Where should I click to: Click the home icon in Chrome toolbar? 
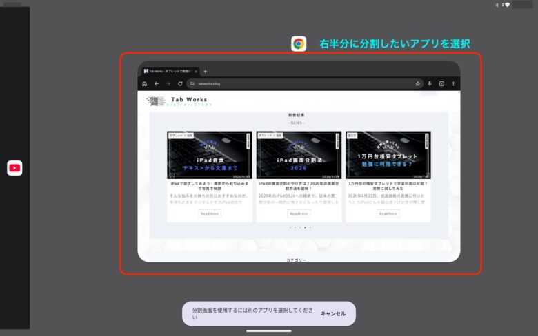tap(144, 83)
